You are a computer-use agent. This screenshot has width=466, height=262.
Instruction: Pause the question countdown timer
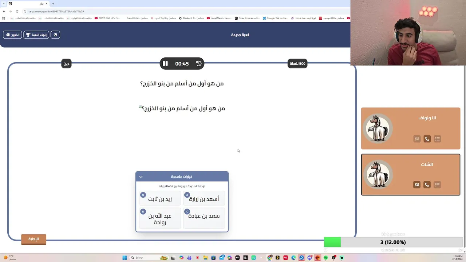click(165, 64)
